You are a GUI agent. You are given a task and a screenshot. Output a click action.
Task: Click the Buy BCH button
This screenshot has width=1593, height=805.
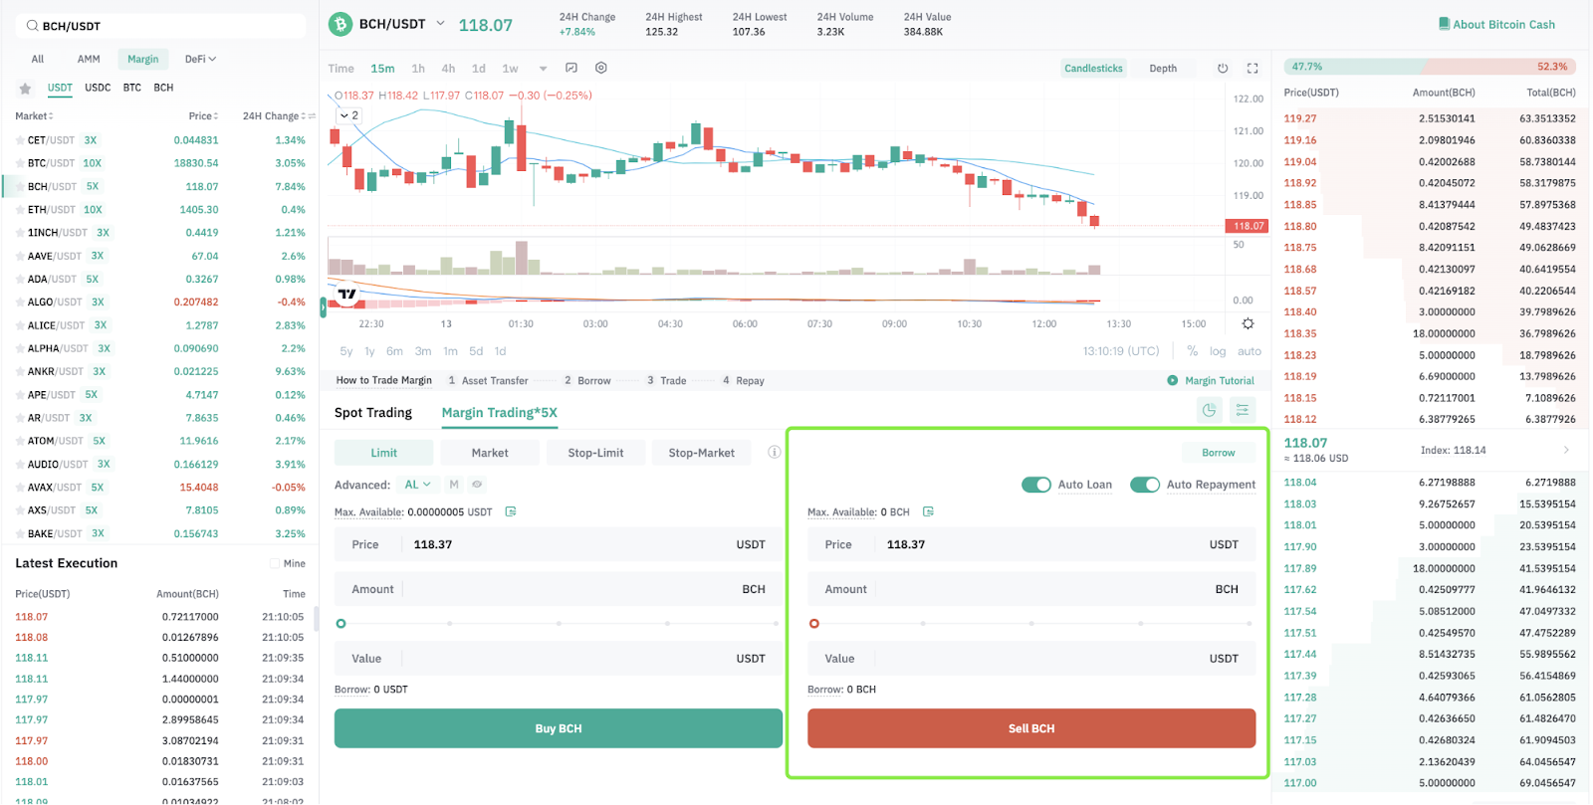click(x=559, y=728)
